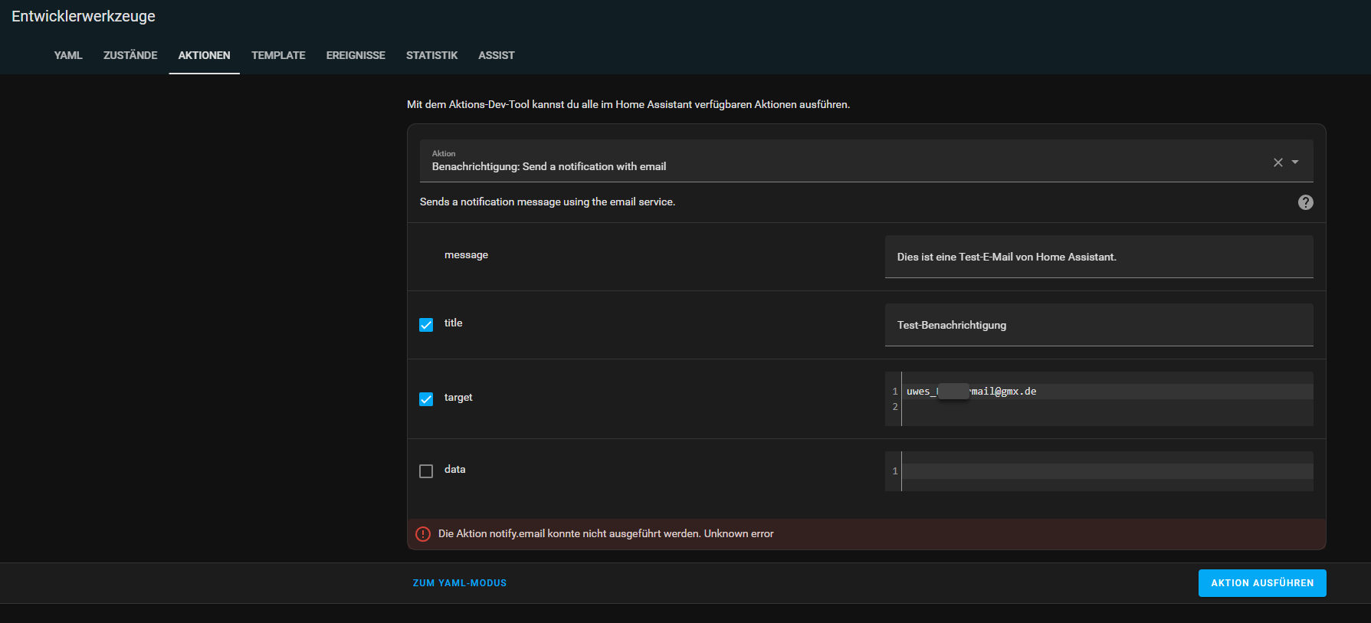This screenshot has width=1371, height=623.
Task: Open the YAML tab
Action: click(68, 55)
